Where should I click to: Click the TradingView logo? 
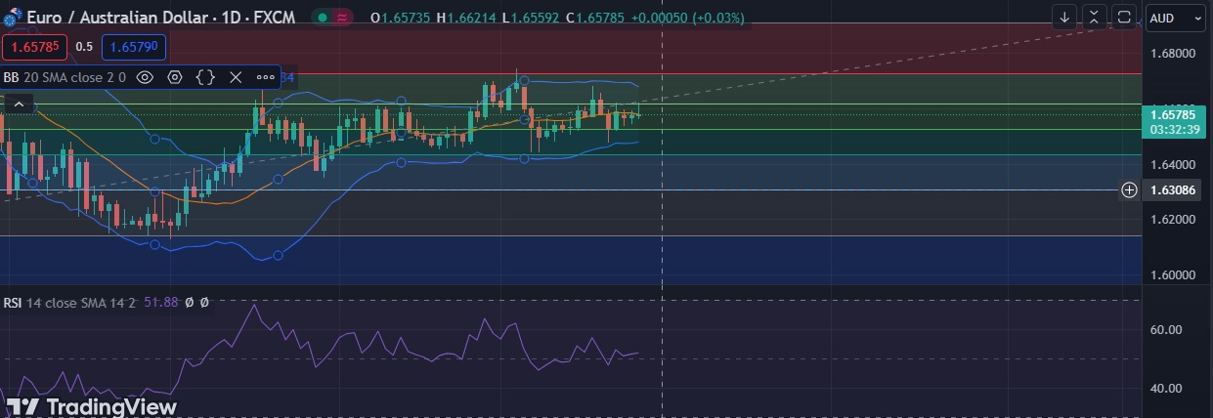click(92, 406)
